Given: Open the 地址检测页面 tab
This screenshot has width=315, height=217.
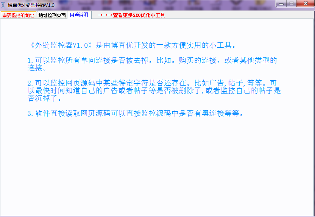Looking at the screenshot, I should 52,16.
